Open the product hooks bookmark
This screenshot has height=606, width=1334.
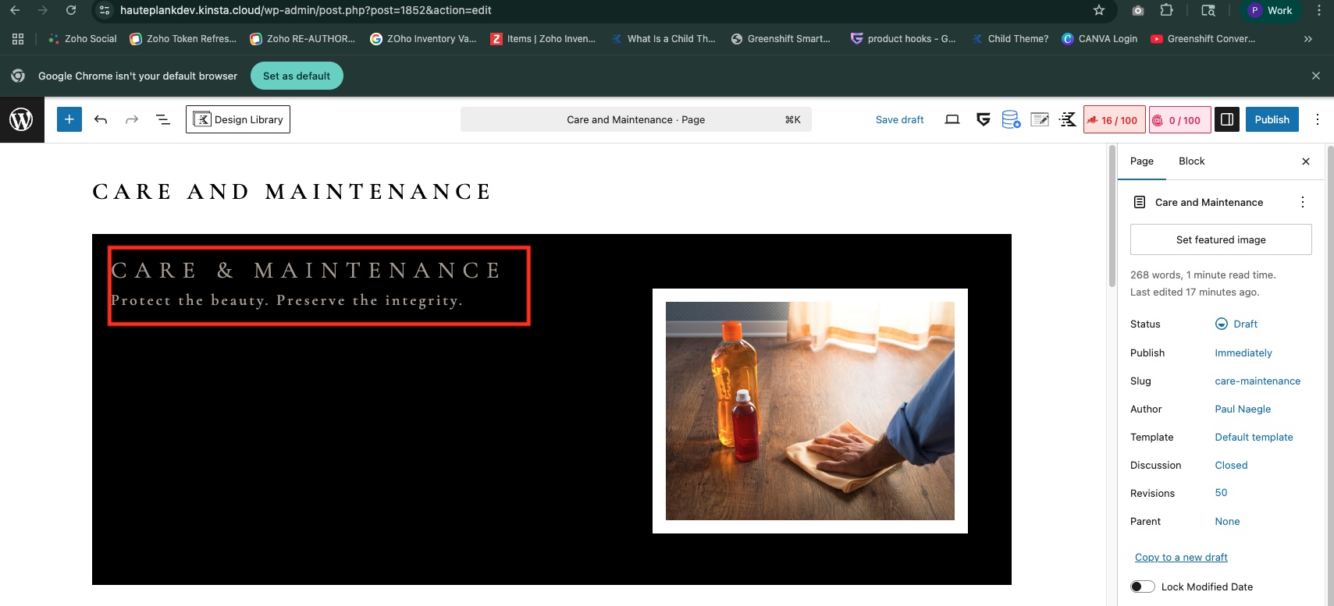click(903, 38)
